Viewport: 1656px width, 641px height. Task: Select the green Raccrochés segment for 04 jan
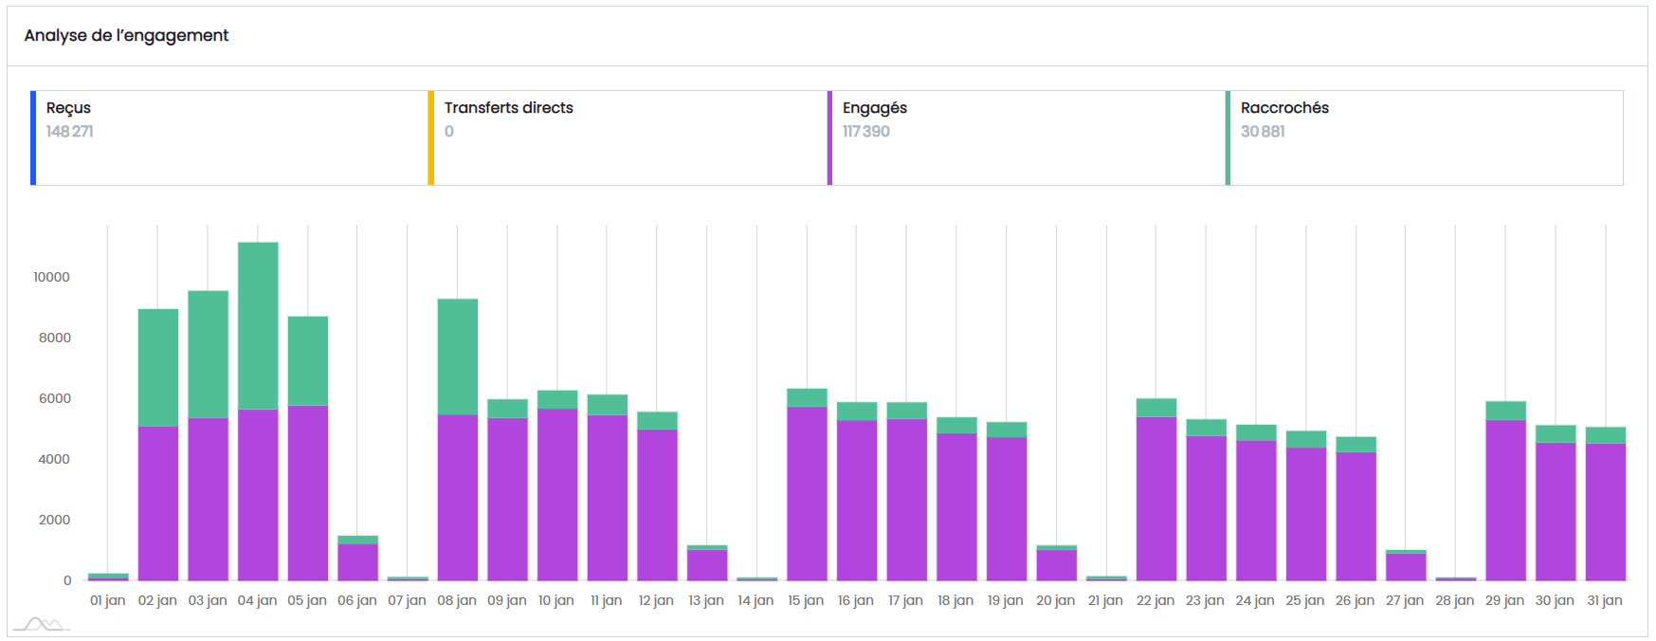pyautogui.click(x=258, y=325)
